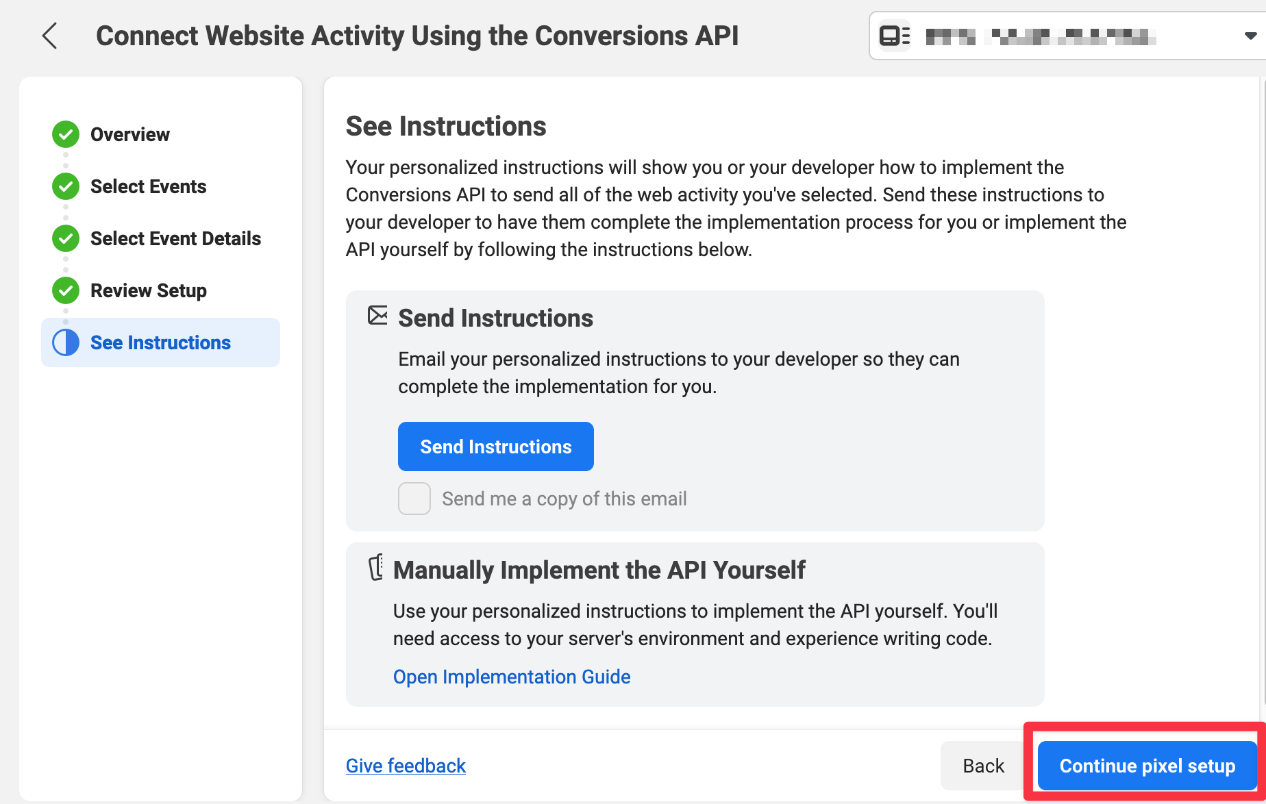
Task: Switch to Select Events step
Action: coord(148,186)
